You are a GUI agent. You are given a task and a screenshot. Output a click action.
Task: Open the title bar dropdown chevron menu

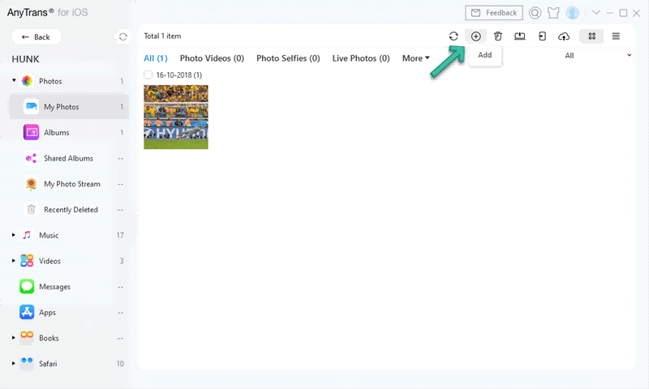tap(596, 12)
